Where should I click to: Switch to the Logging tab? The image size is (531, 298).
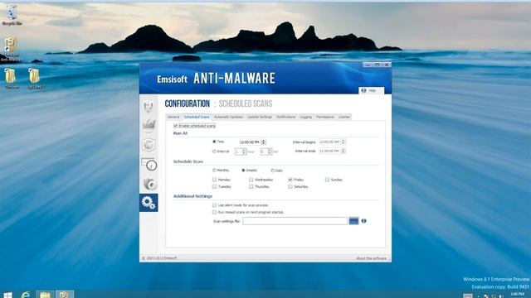pos(305,117)
